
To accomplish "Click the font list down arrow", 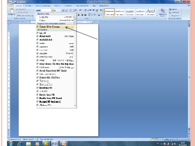I will tap(75, 106).
